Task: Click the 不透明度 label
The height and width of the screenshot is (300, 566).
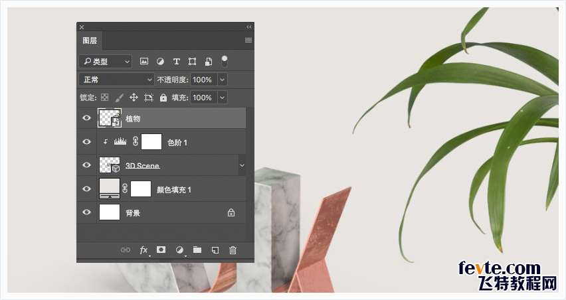Action: (x=172, y=80)
